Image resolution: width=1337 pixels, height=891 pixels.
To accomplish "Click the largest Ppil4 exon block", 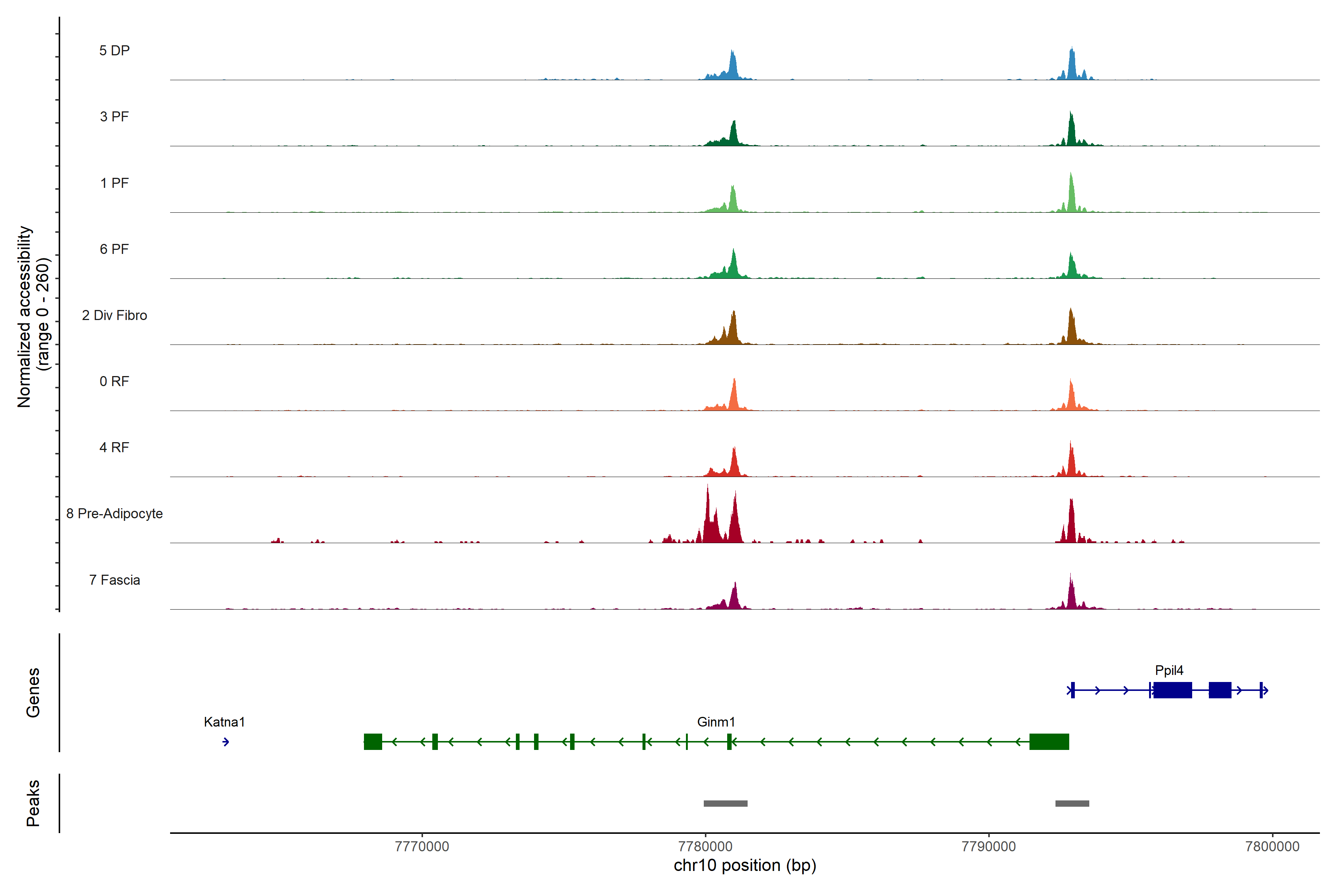I will [1172, 690].
